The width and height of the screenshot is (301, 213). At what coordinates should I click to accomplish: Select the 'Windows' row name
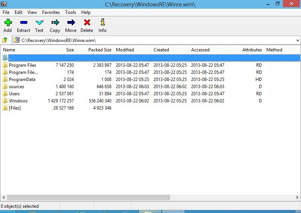18,100
